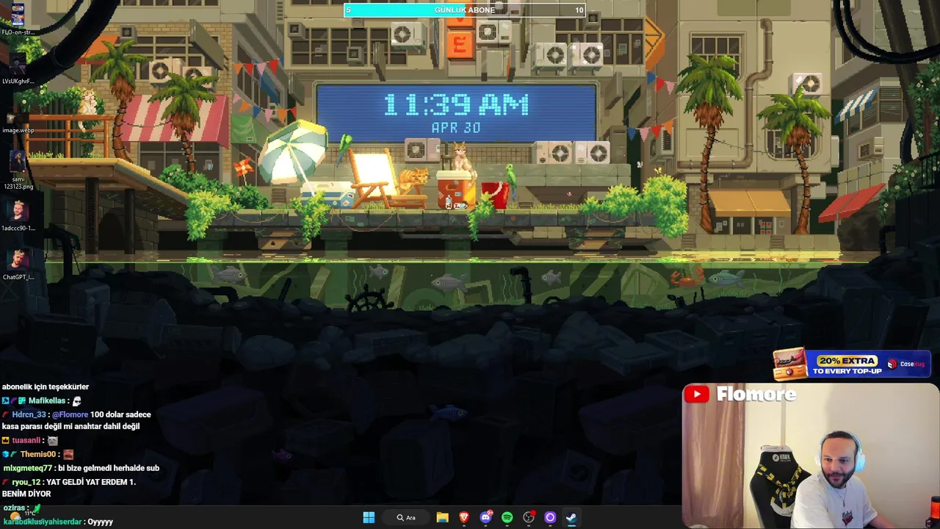Click the YouTube logo beside Flomore
The height and width of the screenshot is (529, 940).
(697, 395)
